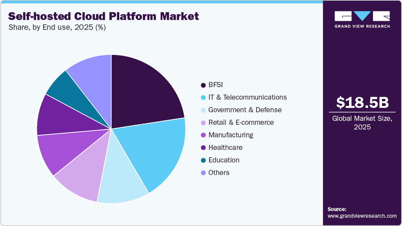The height and width of the screenshot is (226, 402).
Task: Select the Government & Defense legend dot
Action: coord(202,110)
